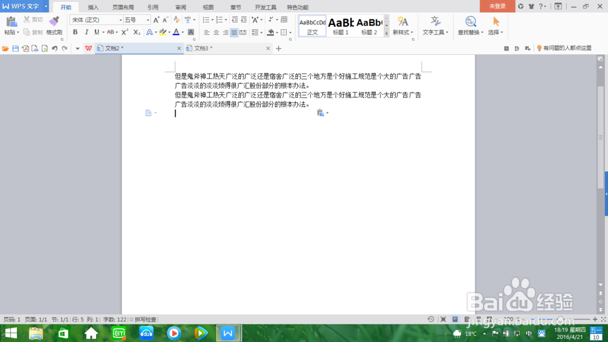608x342 pixels.
Task: Apply superscript X² formatting
Action: tap(125, 32)
